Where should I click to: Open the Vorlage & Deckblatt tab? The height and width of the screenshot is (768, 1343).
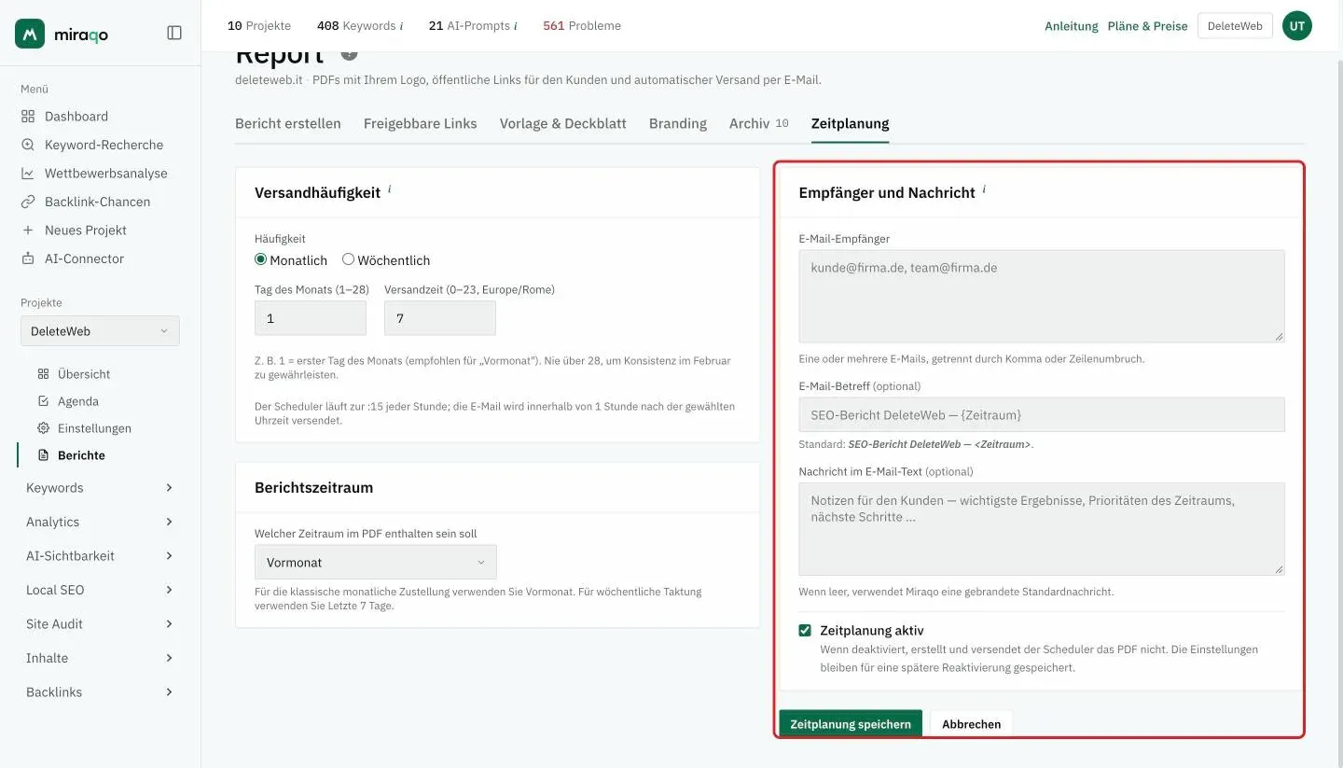(x=563, y=123)
